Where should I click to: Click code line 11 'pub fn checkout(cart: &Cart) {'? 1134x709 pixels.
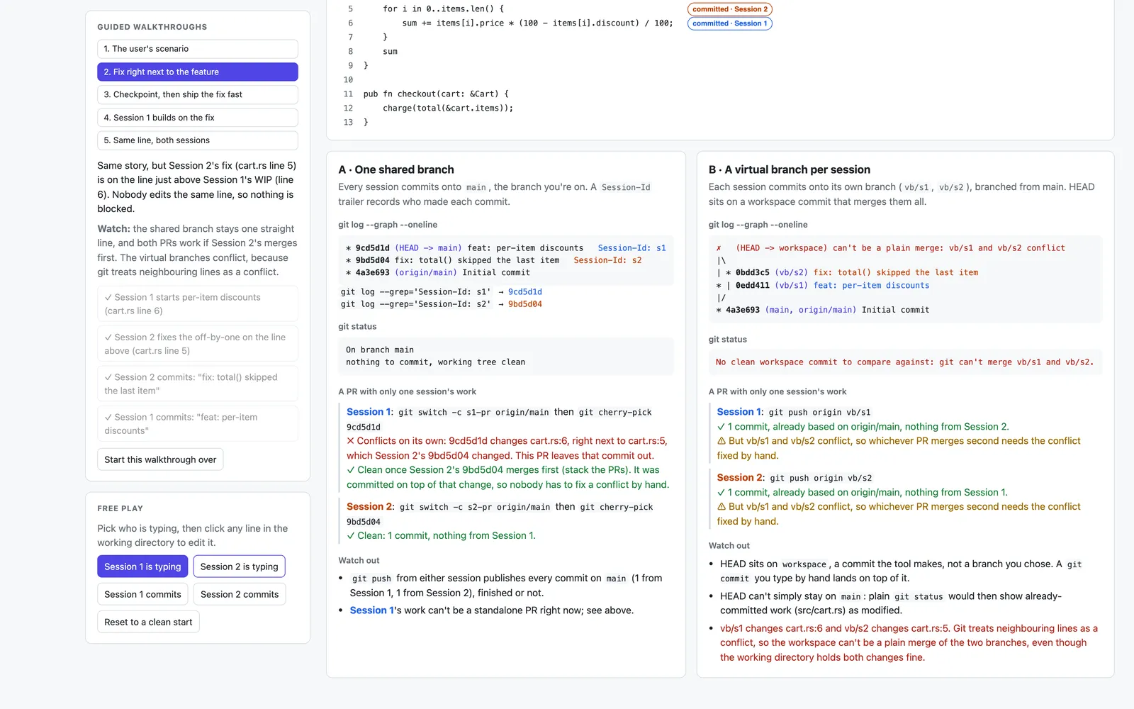(x=436, y=94)
